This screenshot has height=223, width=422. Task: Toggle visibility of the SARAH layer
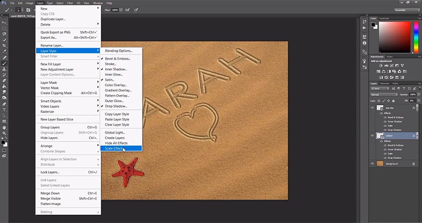point(373,135)
